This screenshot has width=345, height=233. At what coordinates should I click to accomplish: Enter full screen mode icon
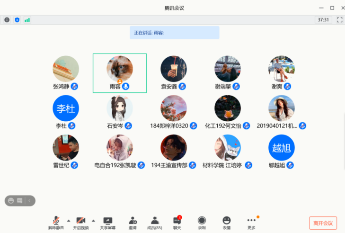pos(339,20)
